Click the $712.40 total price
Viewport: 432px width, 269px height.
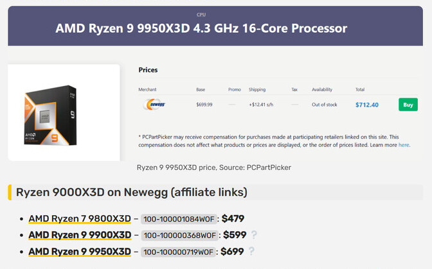pos(367,105)
